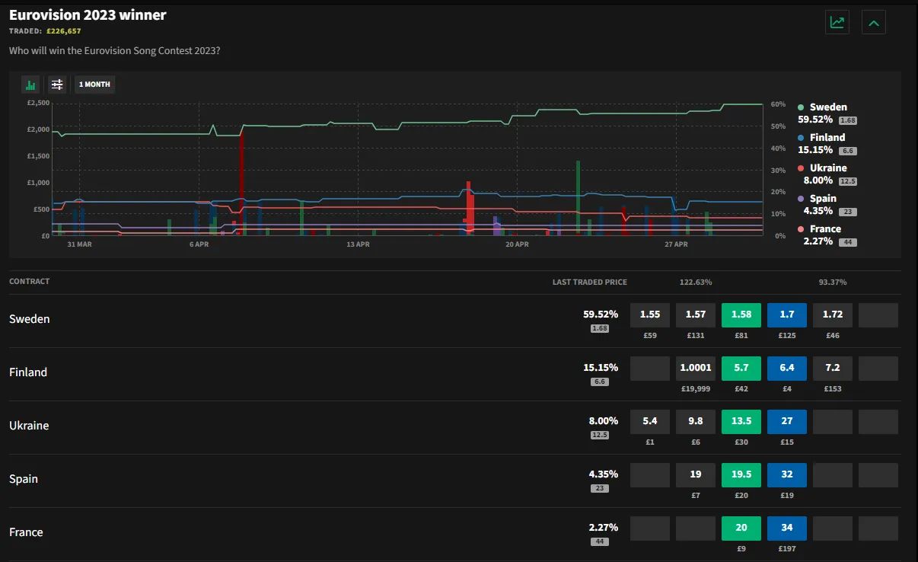Image resolution: width=918 pixels, height=562 pixels.
Task: Toggle the bar chart volume icon
Action: click(x=31, y=85)
